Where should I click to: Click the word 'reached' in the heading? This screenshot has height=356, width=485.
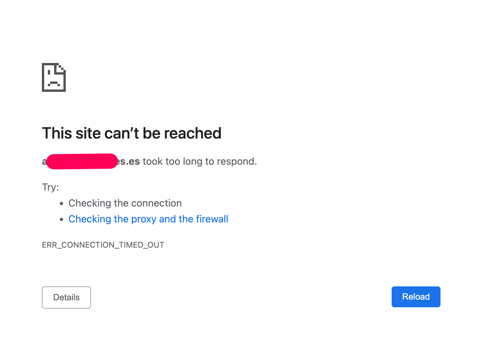(193, 133)
